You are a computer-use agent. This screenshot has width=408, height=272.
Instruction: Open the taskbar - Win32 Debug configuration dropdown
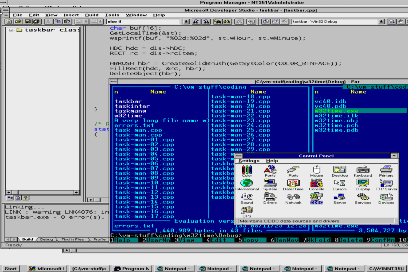[x=381, y=22]
